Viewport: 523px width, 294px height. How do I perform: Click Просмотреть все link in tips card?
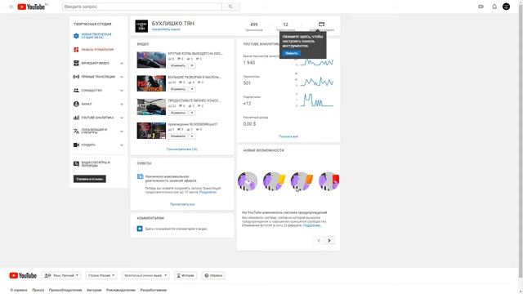click(182, 204)
